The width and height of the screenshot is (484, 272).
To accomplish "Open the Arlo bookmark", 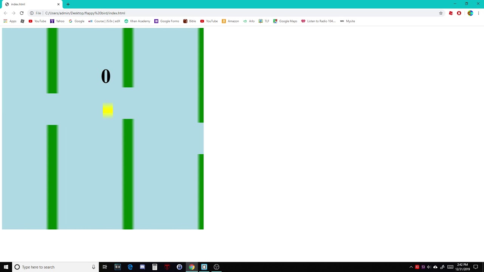I will (249, 21).
